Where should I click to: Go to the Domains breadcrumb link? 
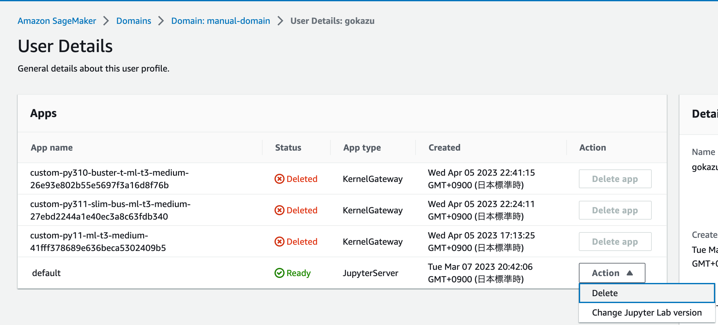pyautogui.click(x=133, y=21)
